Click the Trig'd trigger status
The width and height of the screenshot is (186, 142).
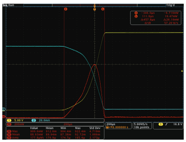(x=170, y=5)
